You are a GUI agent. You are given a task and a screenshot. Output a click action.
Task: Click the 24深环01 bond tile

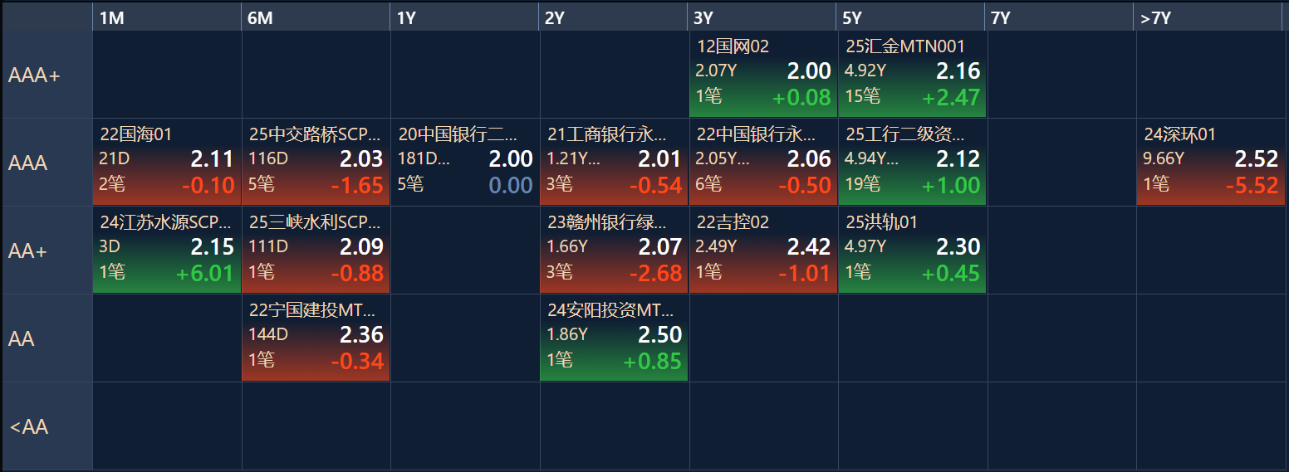[x=1210, y=163]
